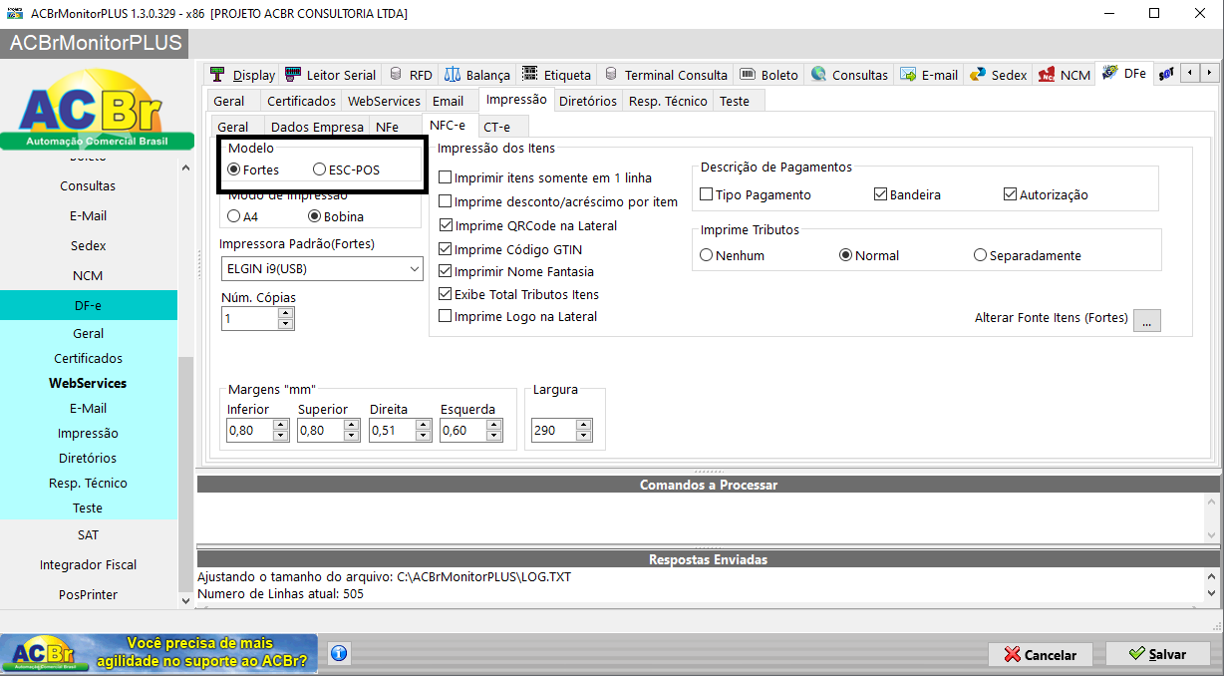Switch to the CT-e sub-tab
Image resolution: width=1224 pixels, height=676 pixels.
click(x=496, y=127)
